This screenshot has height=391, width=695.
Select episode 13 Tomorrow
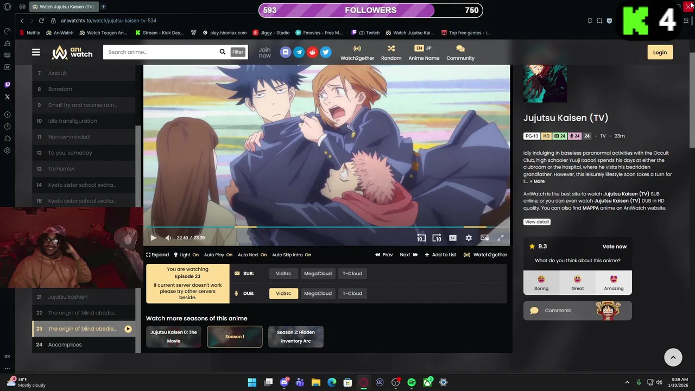point(84,169)
